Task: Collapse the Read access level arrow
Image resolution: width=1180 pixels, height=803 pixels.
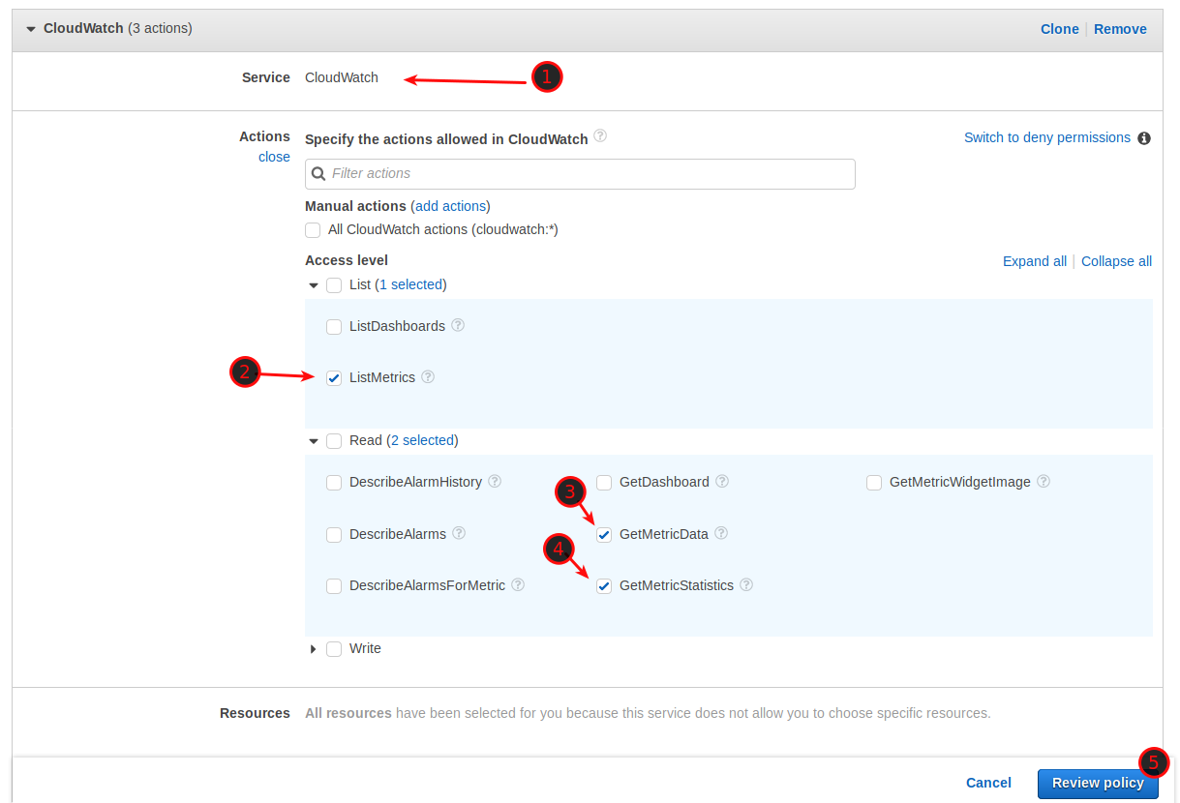Action: pyautogui.click(x=314, y=441)
